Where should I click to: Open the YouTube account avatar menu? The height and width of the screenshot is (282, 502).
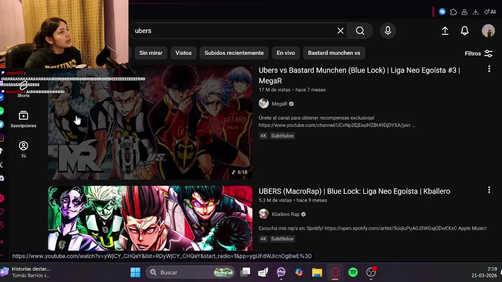pos(488,31)
